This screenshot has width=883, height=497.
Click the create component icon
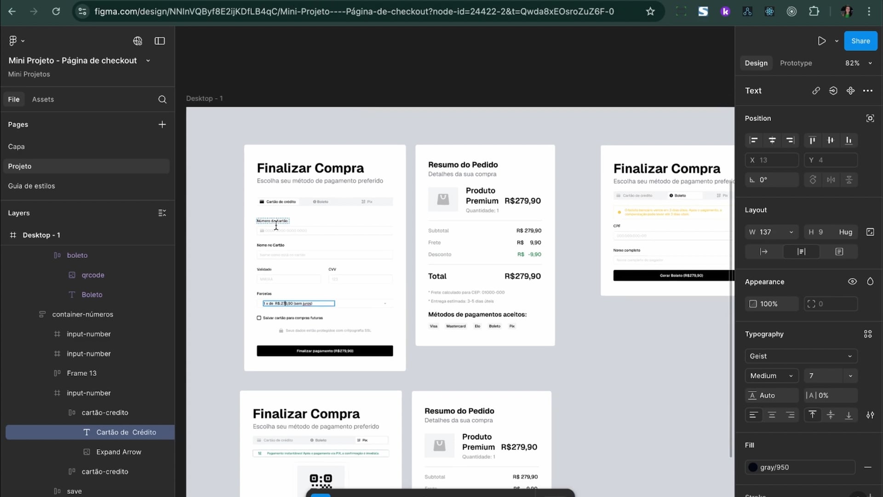tap(850, 91)
